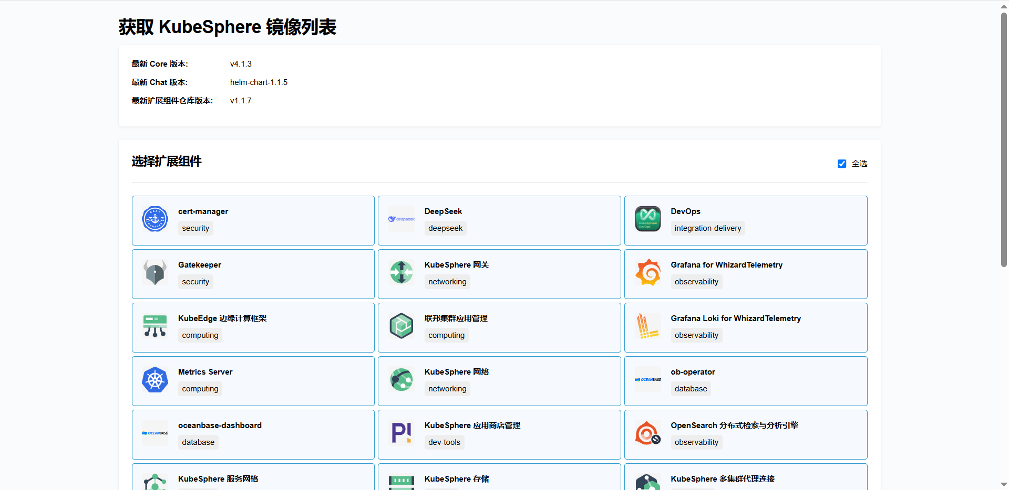Click the ob-operator OceanBase logo
Screen dimensions: 1009x490
tap(648, 380)
